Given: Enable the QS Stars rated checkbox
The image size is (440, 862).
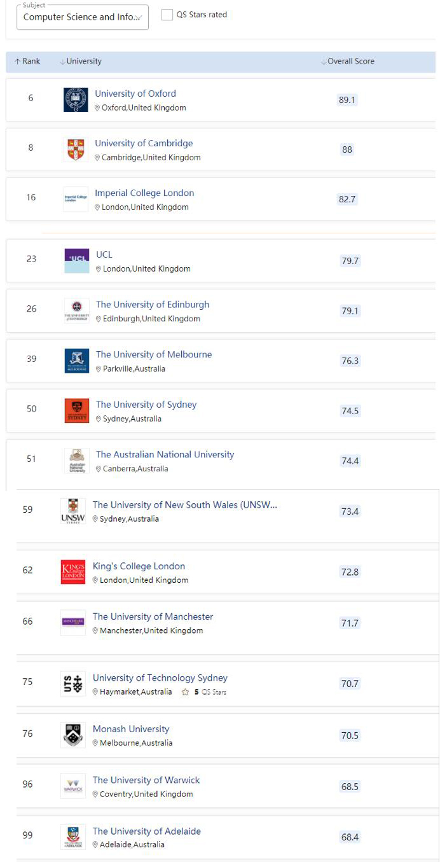Looking at the screenshot, I should (167, 15).
